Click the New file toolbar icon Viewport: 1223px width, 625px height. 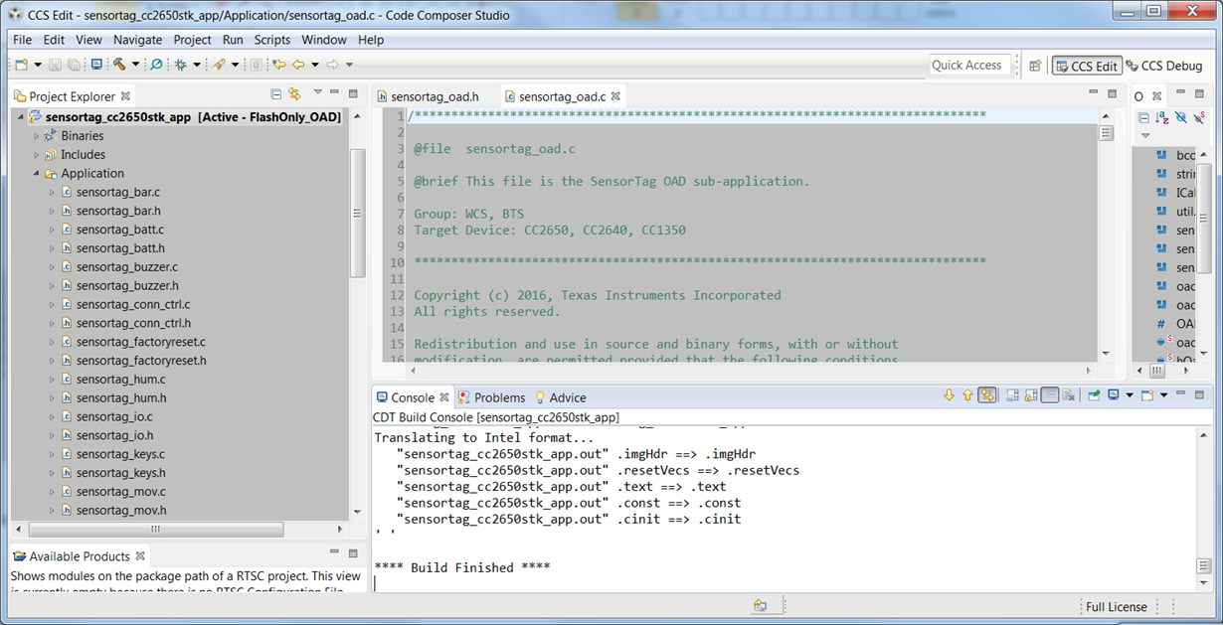[x=21, y=65]
